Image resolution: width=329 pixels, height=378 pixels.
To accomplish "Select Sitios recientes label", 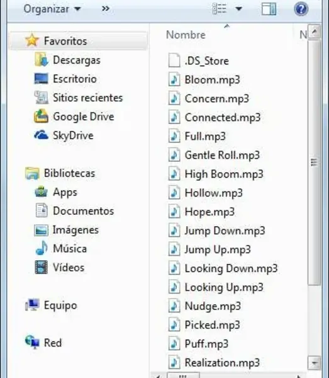I will coord(88,98).
